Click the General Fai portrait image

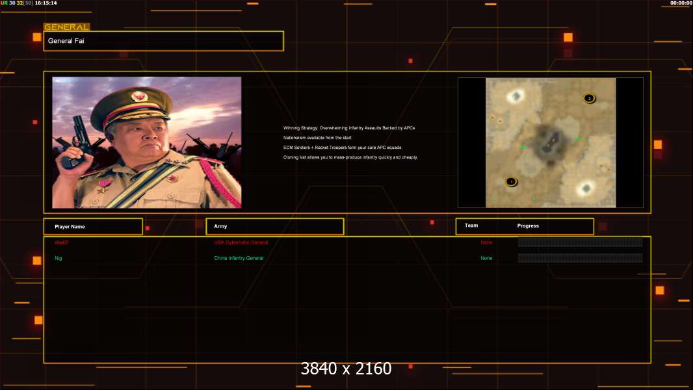point(147,142)
